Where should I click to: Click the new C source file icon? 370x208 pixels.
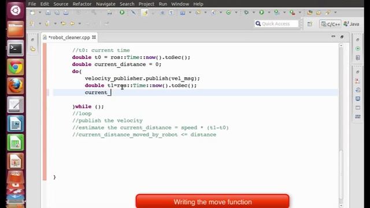point(213,13)
